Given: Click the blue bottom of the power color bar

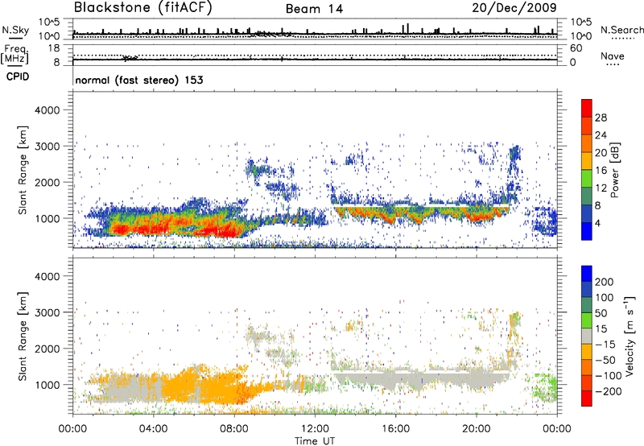Looking at the screenshot, I should click(x=587, y=231).
